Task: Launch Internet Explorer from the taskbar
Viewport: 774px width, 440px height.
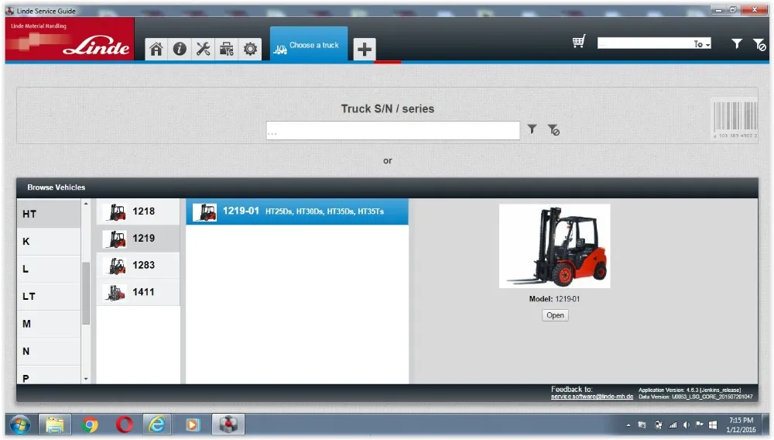Action: click(x=157, y=425)
